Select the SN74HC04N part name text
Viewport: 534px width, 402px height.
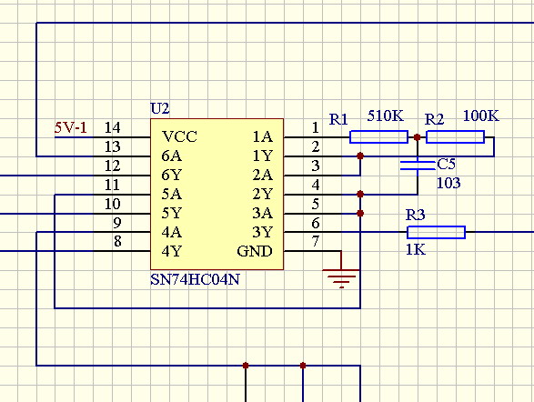195,279
